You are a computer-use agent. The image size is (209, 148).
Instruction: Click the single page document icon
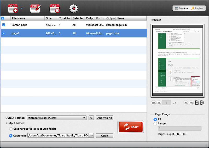tap(197, 103)
